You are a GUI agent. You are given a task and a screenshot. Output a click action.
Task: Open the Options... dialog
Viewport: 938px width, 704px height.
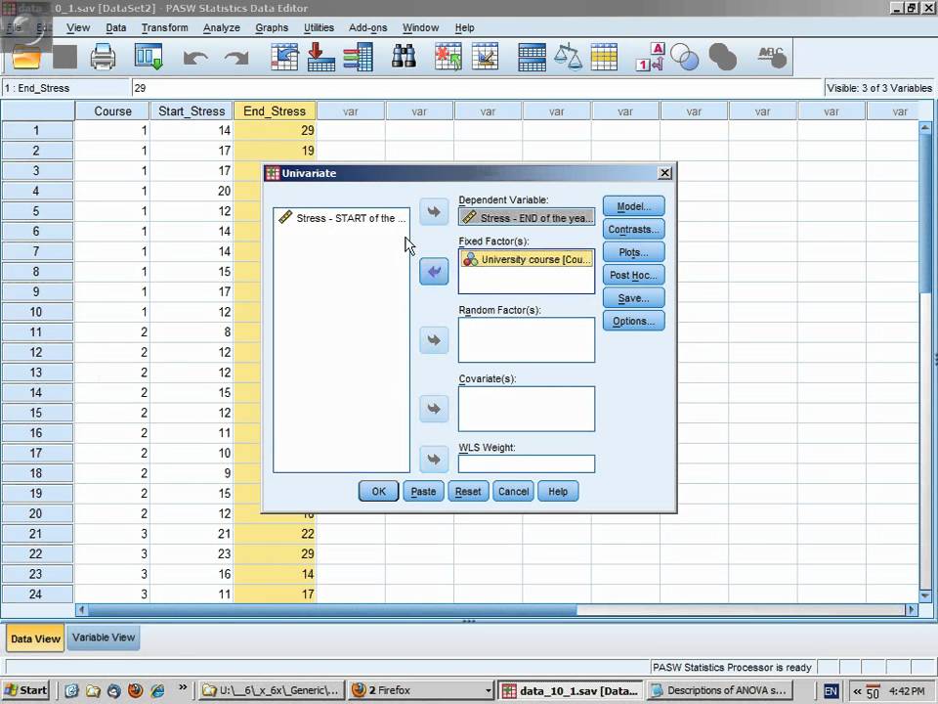pyautogui.click(x=633, y=322)
